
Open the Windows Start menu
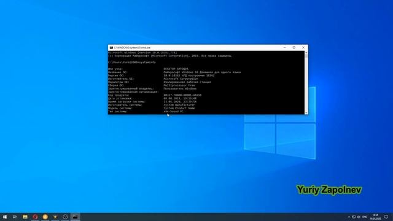pyautogui.click(x=5, y=217)
